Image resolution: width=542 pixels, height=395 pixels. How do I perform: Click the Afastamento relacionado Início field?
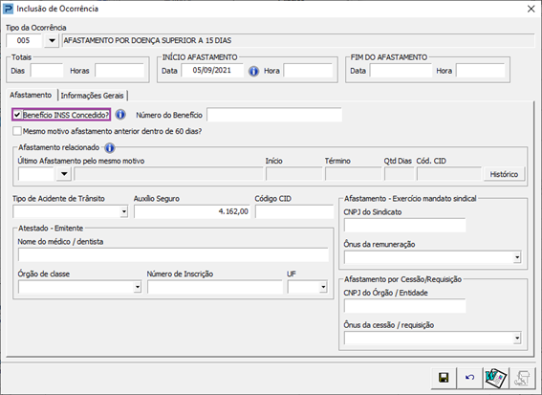(293, 174)
